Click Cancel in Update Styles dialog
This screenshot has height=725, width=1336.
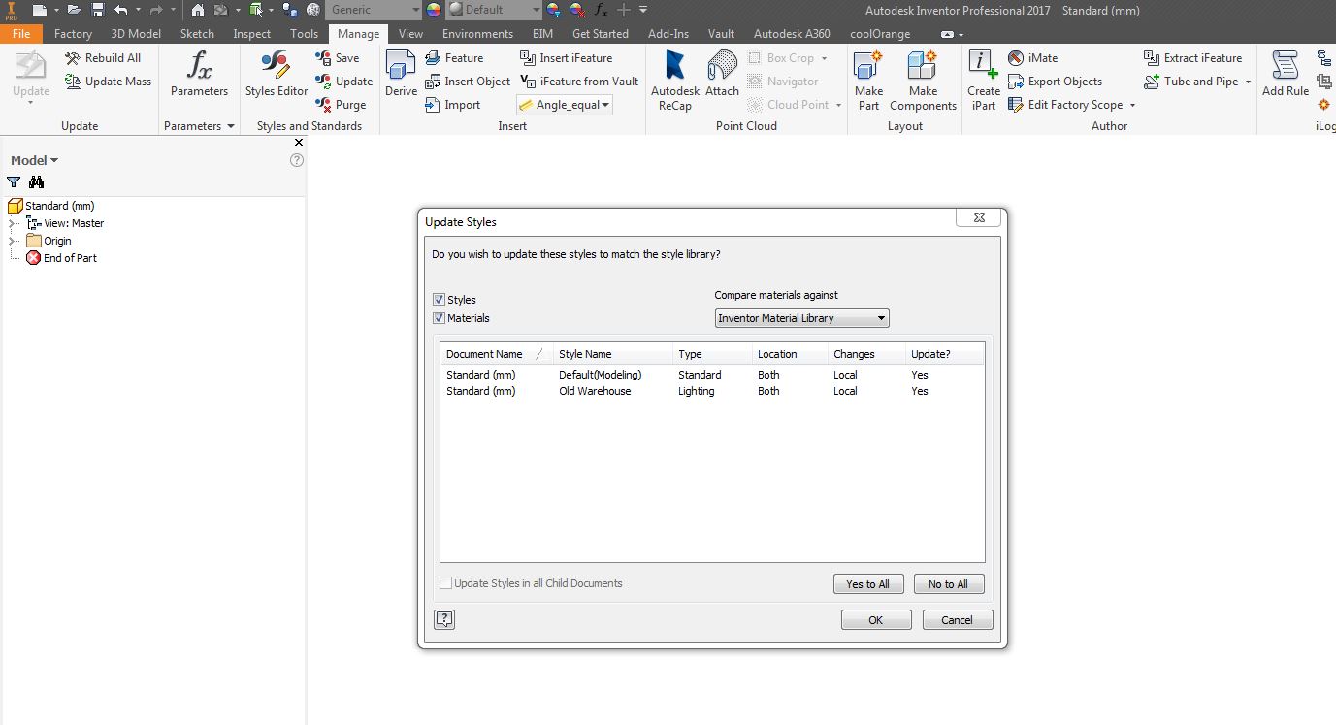click(957, 619)
